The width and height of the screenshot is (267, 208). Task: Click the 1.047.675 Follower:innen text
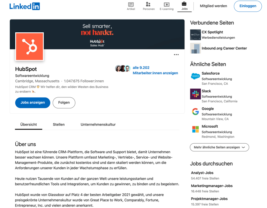pyautogui.click(x=84, y=81)
